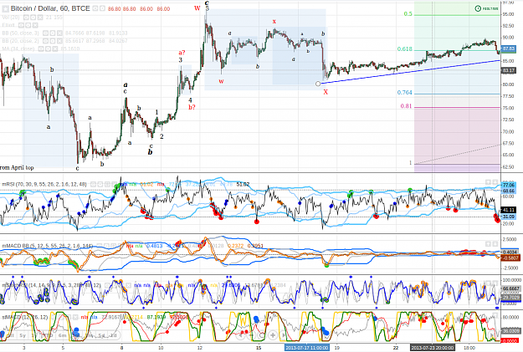This screenshot has height=352, width=523.
Task: Select the blue rising trend line
Action: click(x=410, y=72)
